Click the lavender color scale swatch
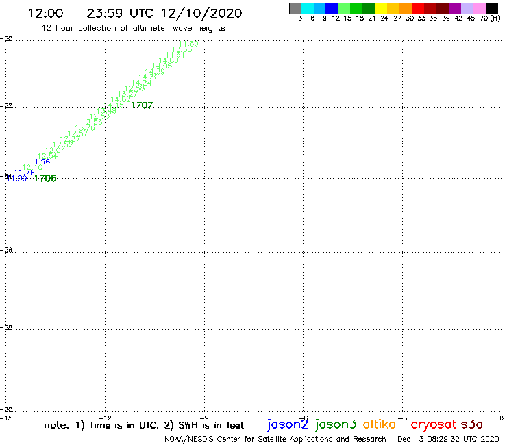Screen dimensions: 507x445 [x=467, y=8]
